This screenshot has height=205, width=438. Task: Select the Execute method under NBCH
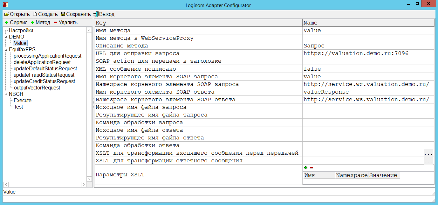pos(23,101)
